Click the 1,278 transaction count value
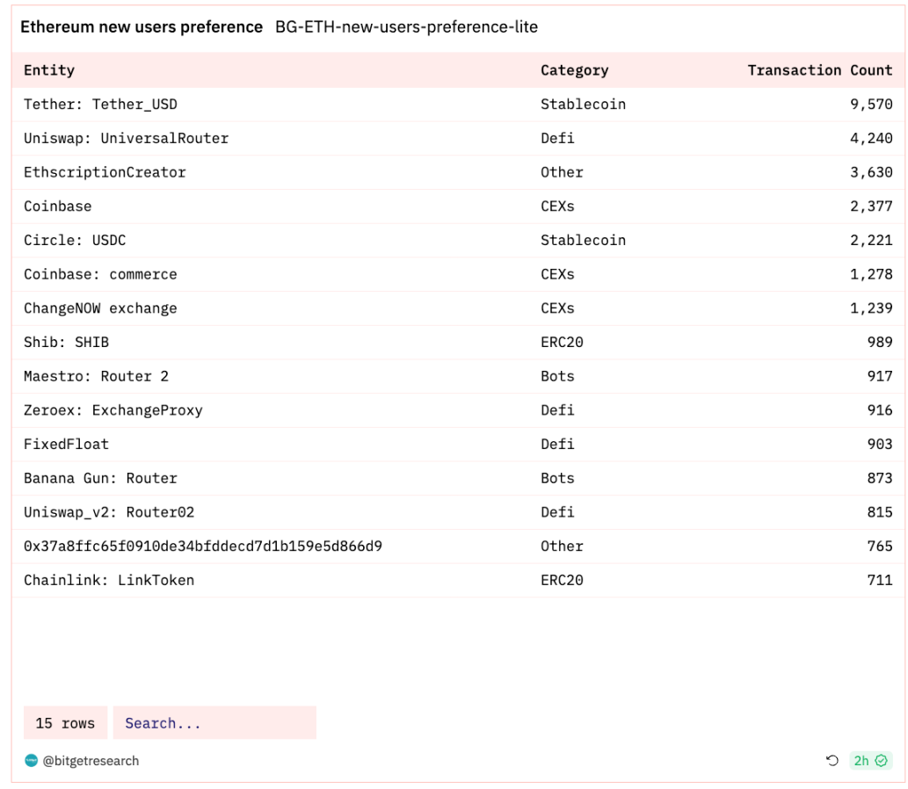This screenshot has height=789, width=908. [x=871, y=274]
